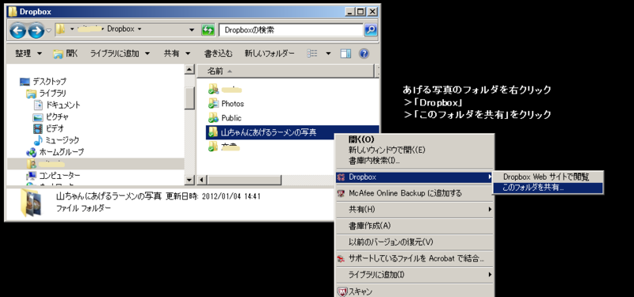Expand 共有(H) submenu in context menu
Screen dimensions: 634x297
point(415,209)
